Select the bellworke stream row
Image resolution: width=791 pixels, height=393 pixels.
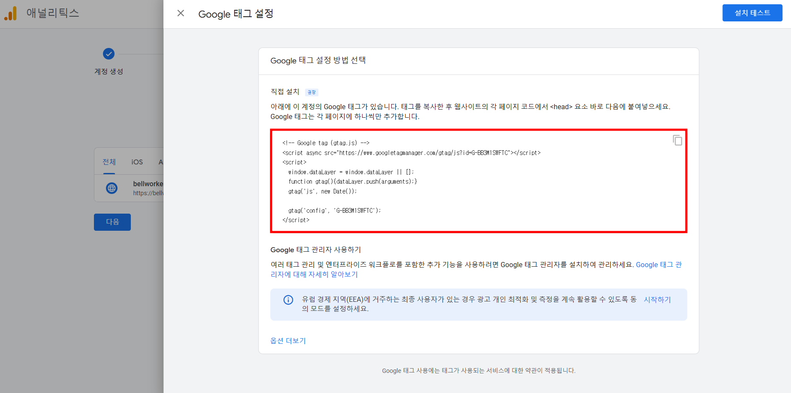pyautogui.click(x=129, y=188)
